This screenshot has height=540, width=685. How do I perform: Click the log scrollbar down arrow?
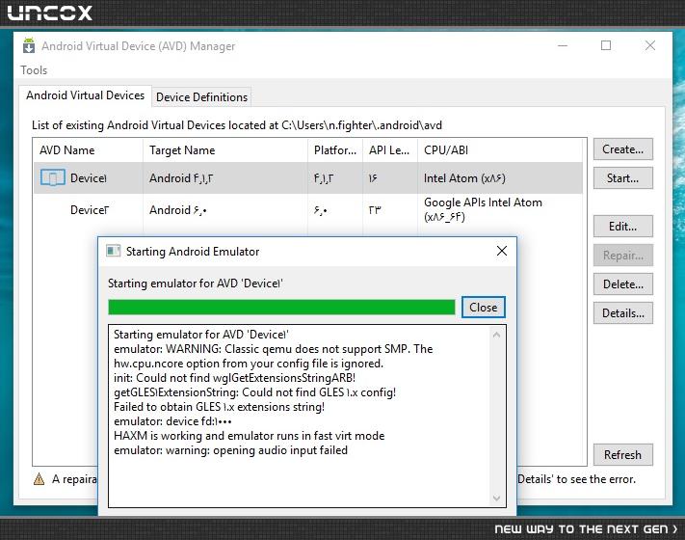pyautogui.click(x=496, y=498)
